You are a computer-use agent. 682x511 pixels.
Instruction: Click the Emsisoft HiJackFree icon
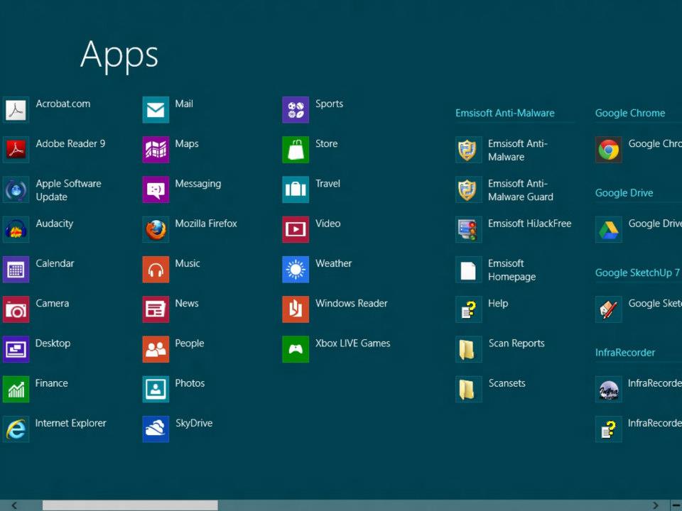[x=468, y=230]
